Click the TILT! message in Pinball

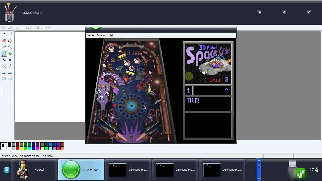click(193, 101)
